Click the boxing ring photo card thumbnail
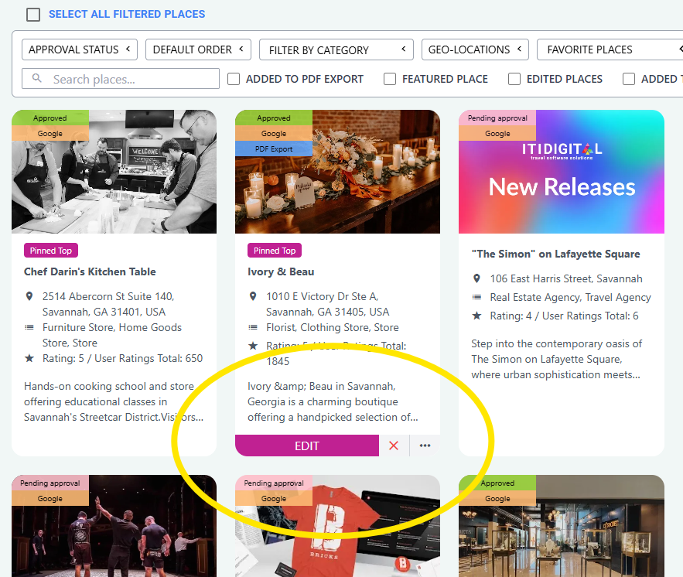Image resolution: width=683 pixels, height=577 pixels. click(114, 526)
